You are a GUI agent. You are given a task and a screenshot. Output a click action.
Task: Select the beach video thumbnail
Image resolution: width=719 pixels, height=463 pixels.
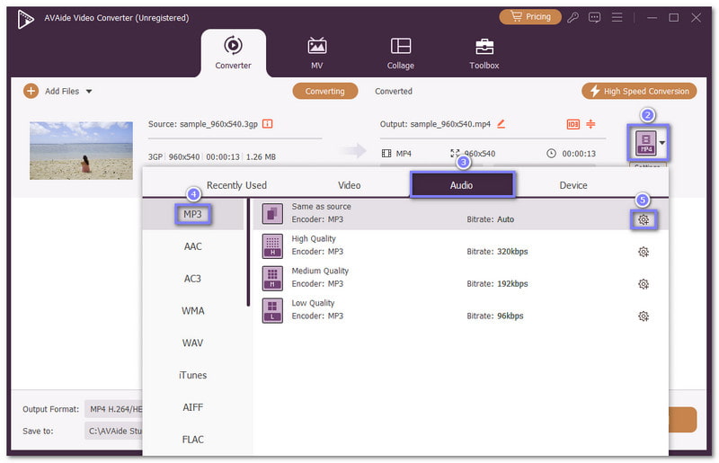tap(81, 150)
